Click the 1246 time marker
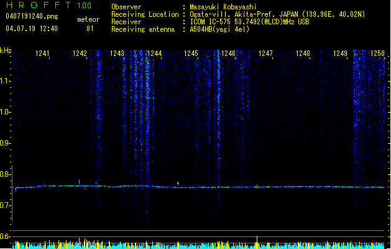Viewport: 391px width, 249px height. pyautogui.click(x=228, y=54)
